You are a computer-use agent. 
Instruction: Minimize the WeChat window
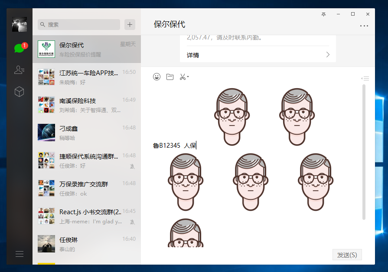(338, 14)
